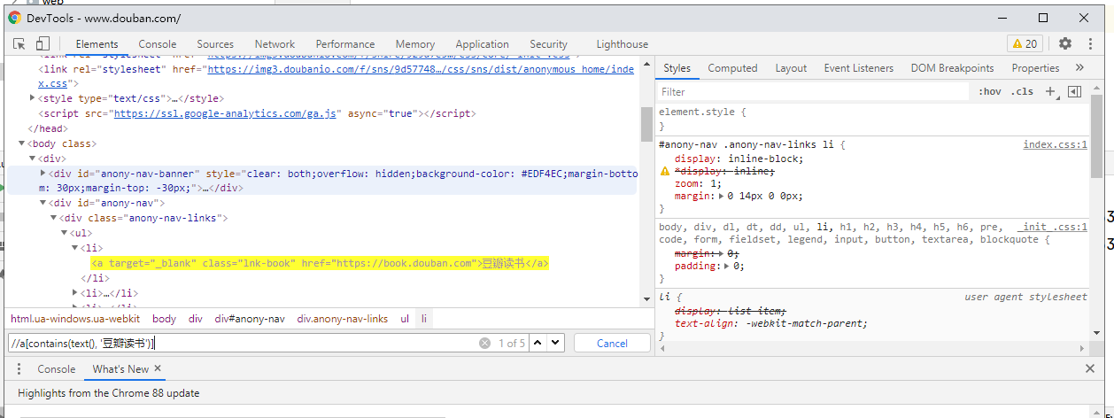Image resolution: width=1114 pixels, height=418 pixels.
Task: Toggle the .cls classes button
Action: tap(1023, 91)
